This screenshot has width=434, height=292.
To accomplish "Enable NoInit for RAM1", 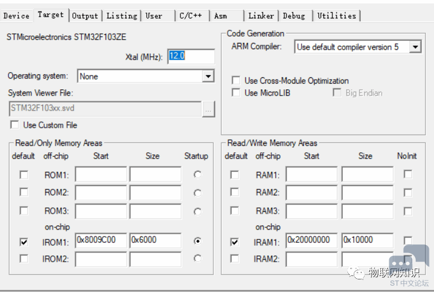I will 408,174.
